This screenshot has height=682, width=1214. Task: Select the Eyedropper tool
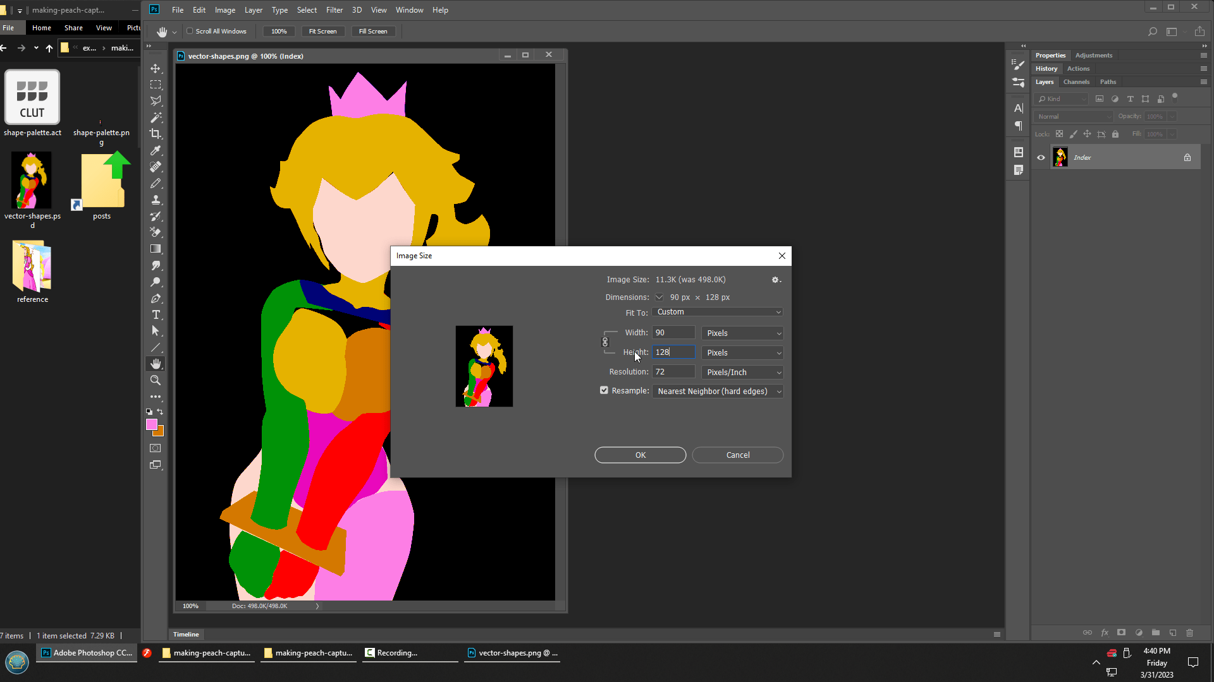tap(156, 150)
